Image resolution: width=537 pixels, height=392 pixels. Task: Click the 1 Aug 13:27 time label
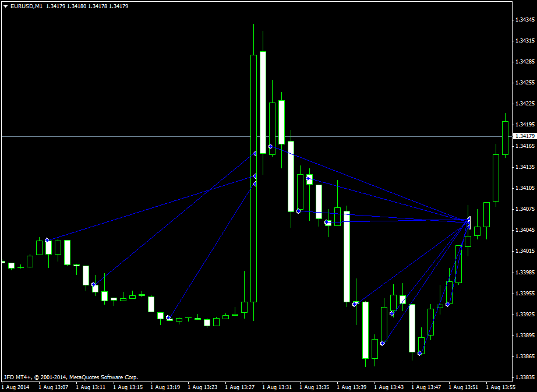(240, 387)
